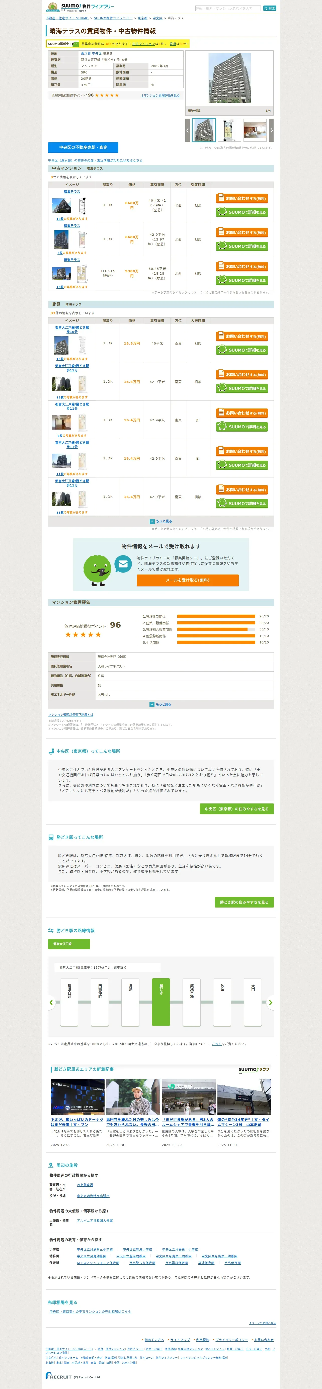Open 大塚駅 article thumbnail image
Viewport: 322px width, 1389px height.
pos(189,1097)
